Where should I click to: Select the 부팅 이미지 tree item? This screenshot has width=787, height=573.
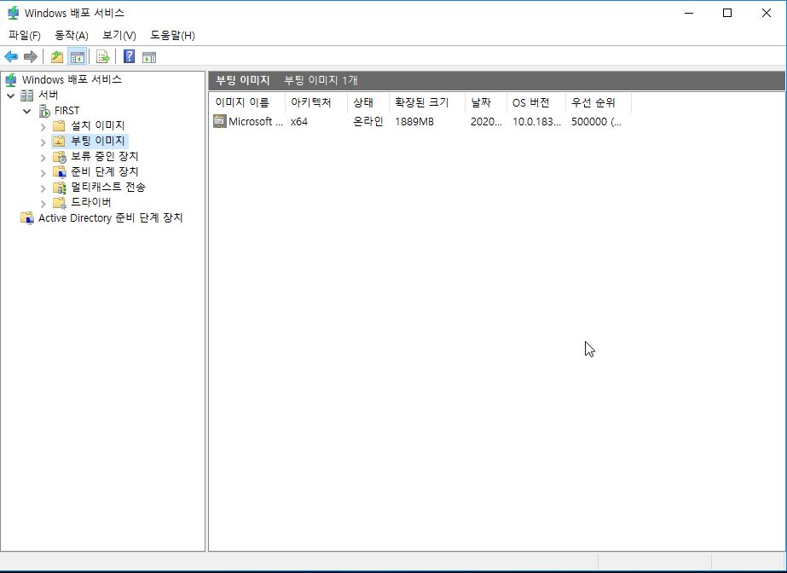(x=98, y=141)
